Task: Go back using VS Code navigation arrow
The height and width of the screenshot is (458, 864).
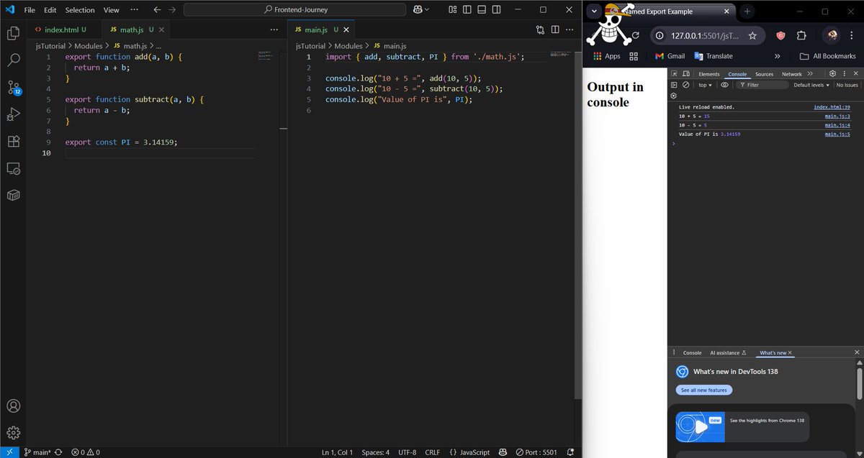Action: (157, 10)
